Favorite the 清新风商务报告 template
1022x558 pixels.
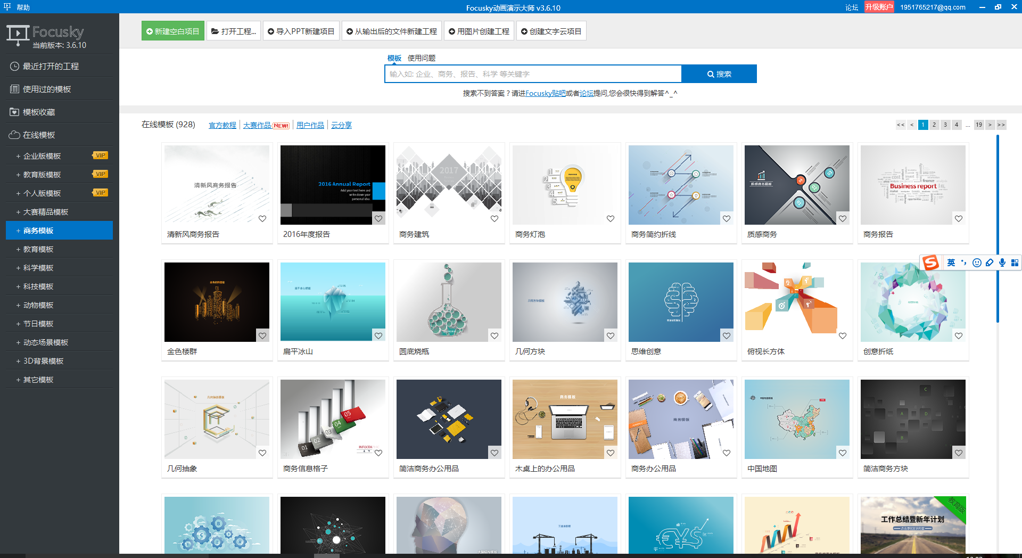point(262,218)
